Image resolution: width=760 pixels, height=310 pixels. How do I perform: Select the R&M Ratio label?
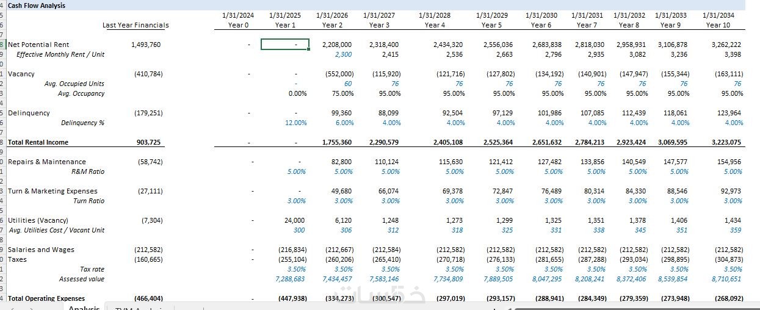pyautogui.click(x=88, y=171)
